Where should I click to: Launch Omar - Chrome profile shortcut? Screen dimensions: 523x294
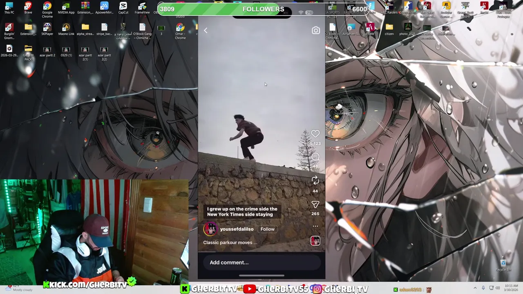(180, 31)
